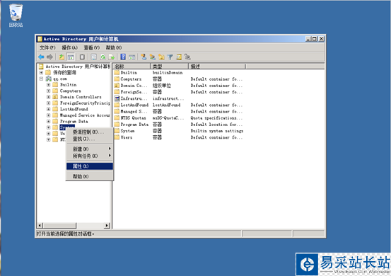The image size is (391, 276).
Task: Toggle the show/hide console tree toolbar icon
Action: [71, 57]
